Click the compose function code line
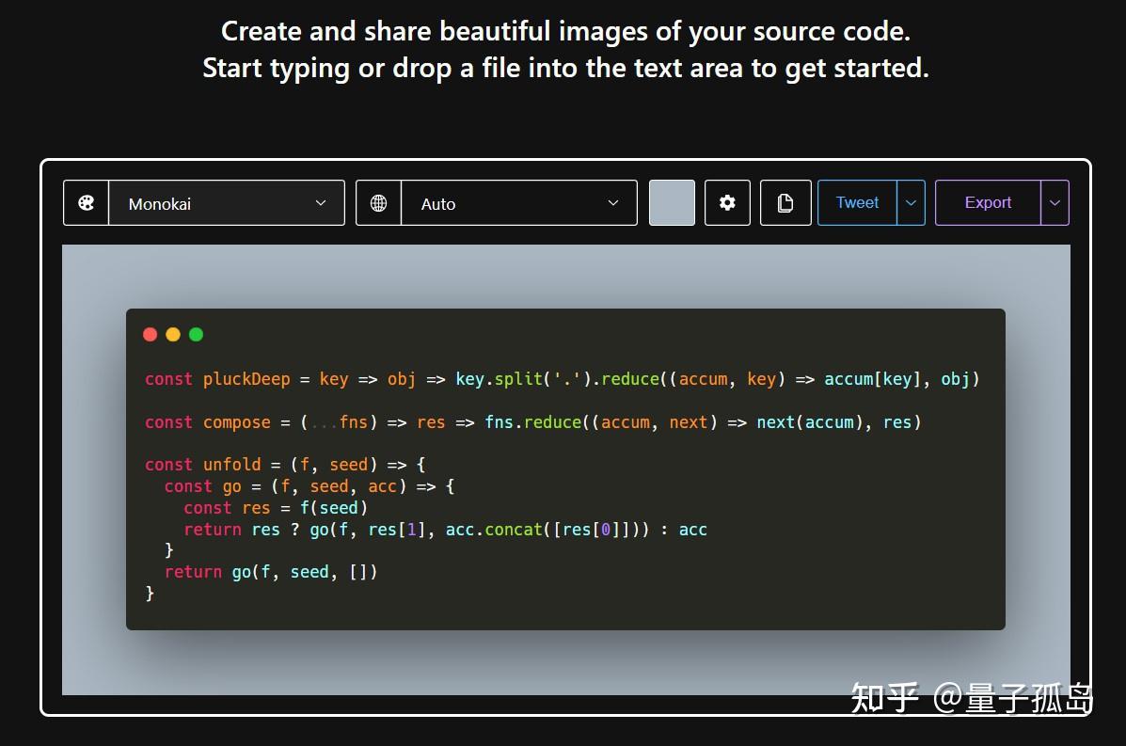Screen dimensions: 1126x746 point(532,422)
